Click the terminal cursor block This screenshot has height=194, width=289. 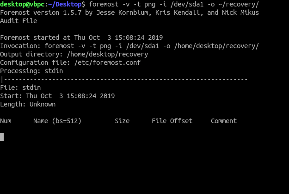(x=2, y=137)
